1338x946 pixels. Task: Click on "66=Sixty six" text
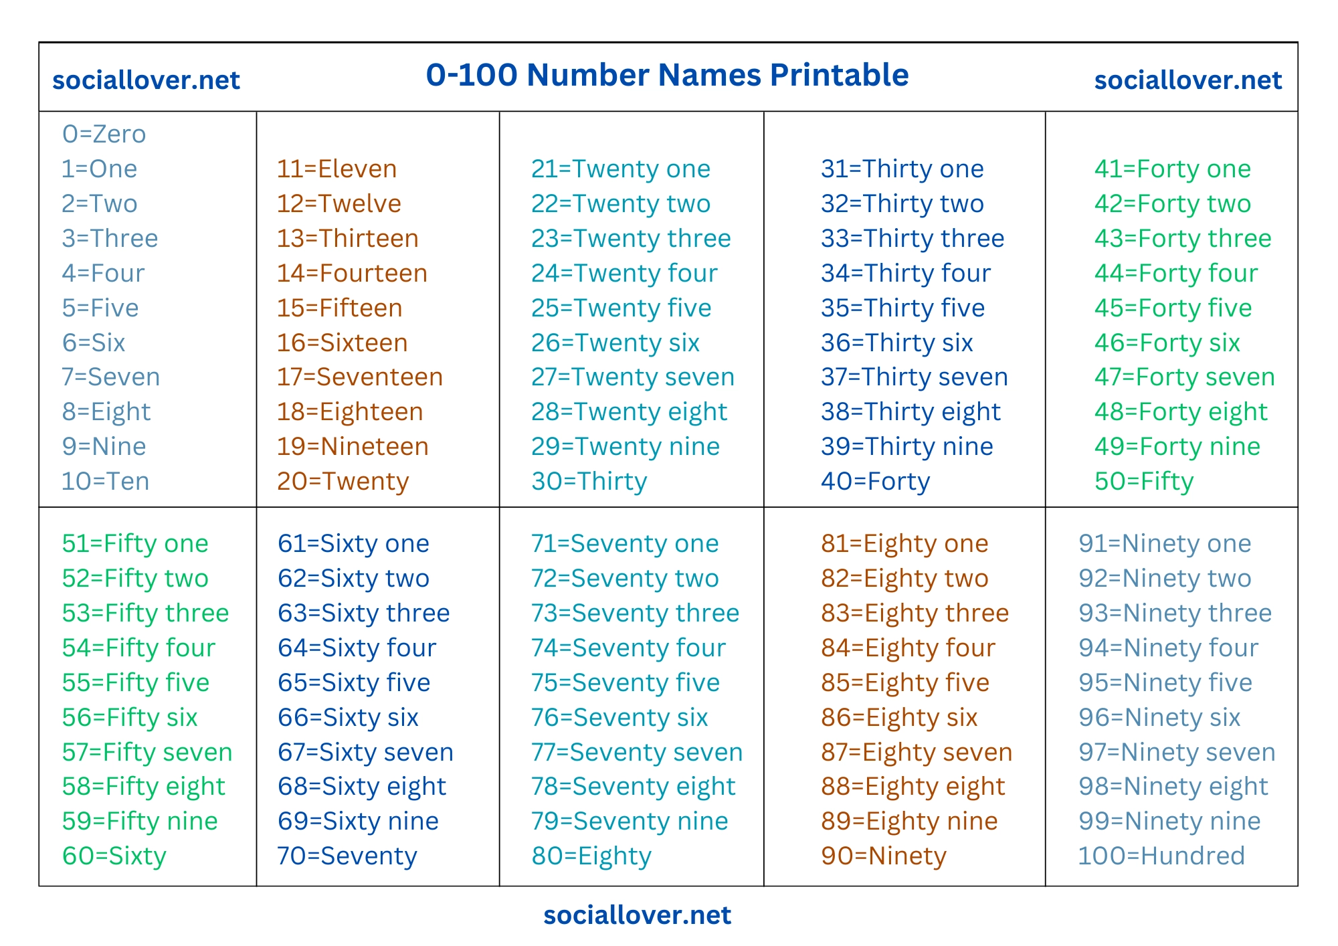pos(348,717)
